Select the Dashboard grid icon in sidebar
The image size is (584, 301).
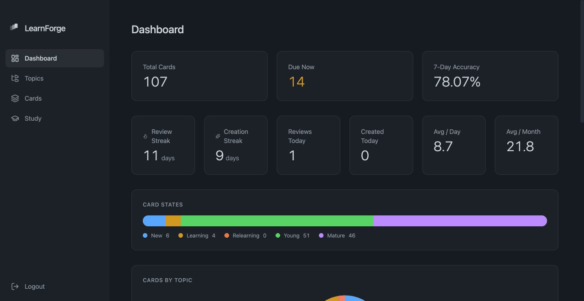click(15, 58)
